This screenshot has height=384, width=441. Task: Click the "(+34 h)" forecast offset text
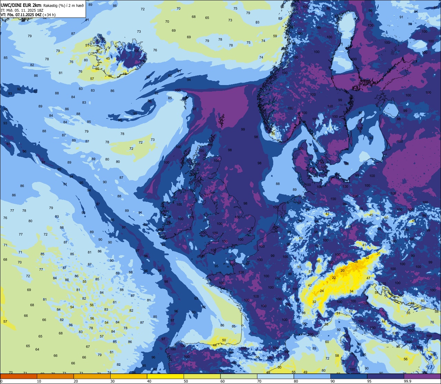pyautogui.click(x=49, y=14)
